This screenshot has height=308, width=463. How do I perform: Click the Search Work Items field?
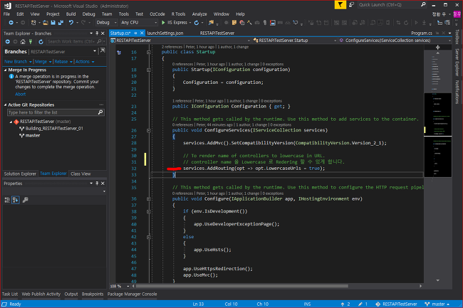coord(72,41)
